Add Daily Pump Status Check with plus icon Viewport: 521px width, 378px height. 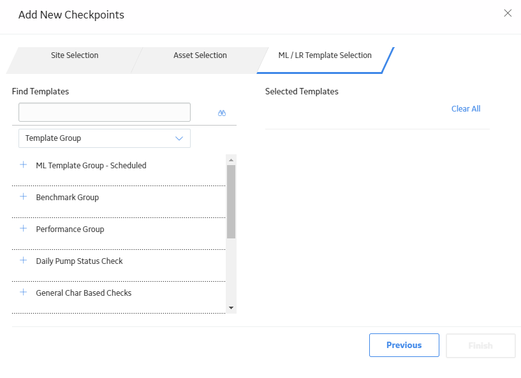[x=23, y=261]
